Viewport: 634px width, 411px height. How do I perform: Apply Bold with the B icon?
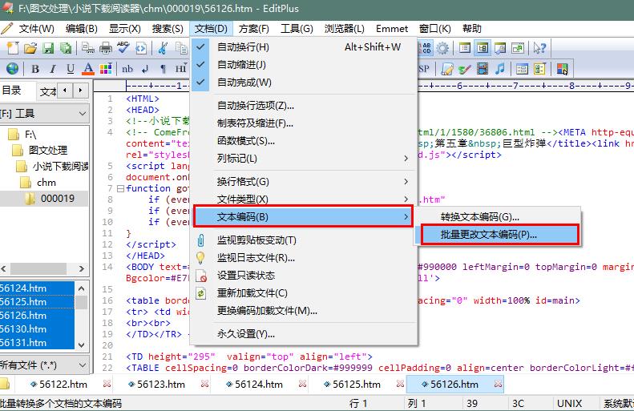[35, 69]
